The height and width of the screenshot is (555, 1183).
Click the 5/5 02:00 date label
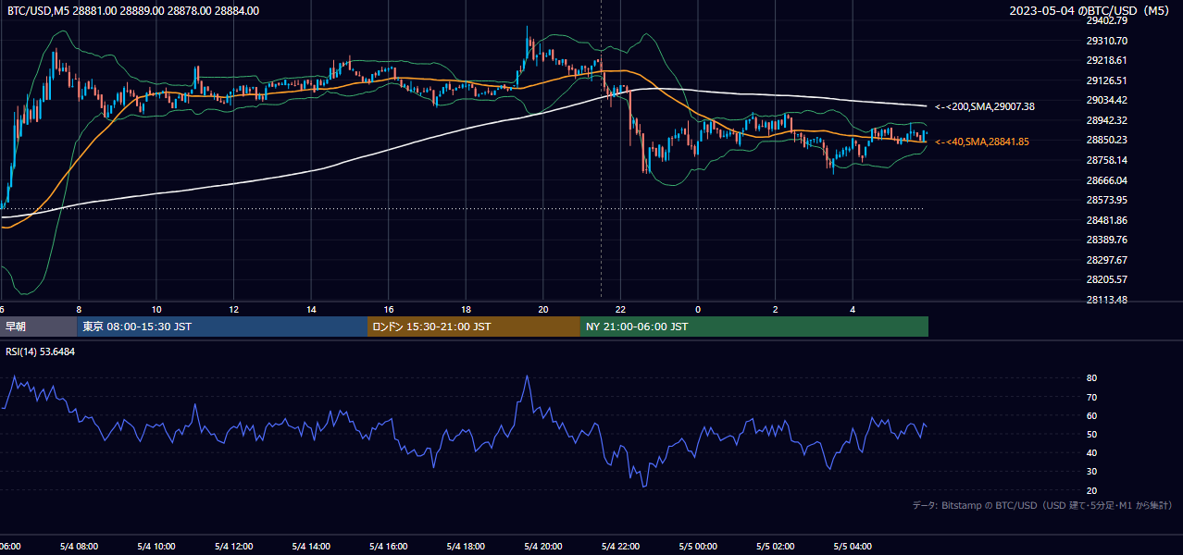coord(775,547)
